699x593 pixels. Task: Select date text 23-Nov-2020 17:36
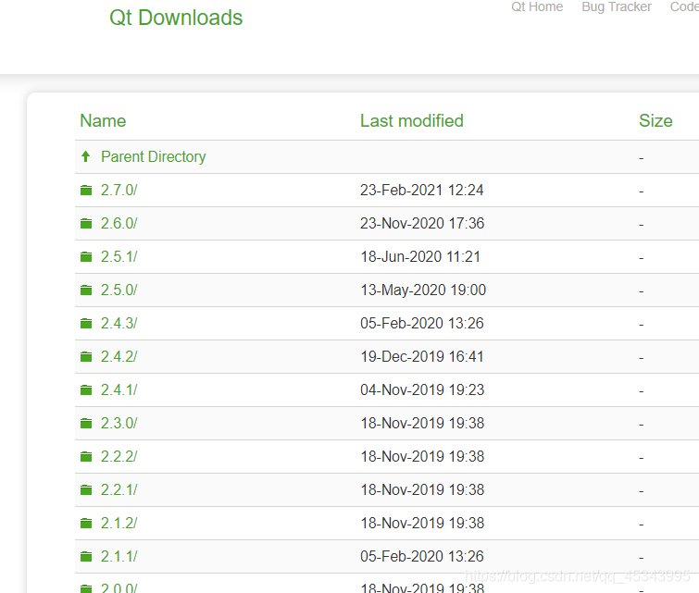click(422, 223)
